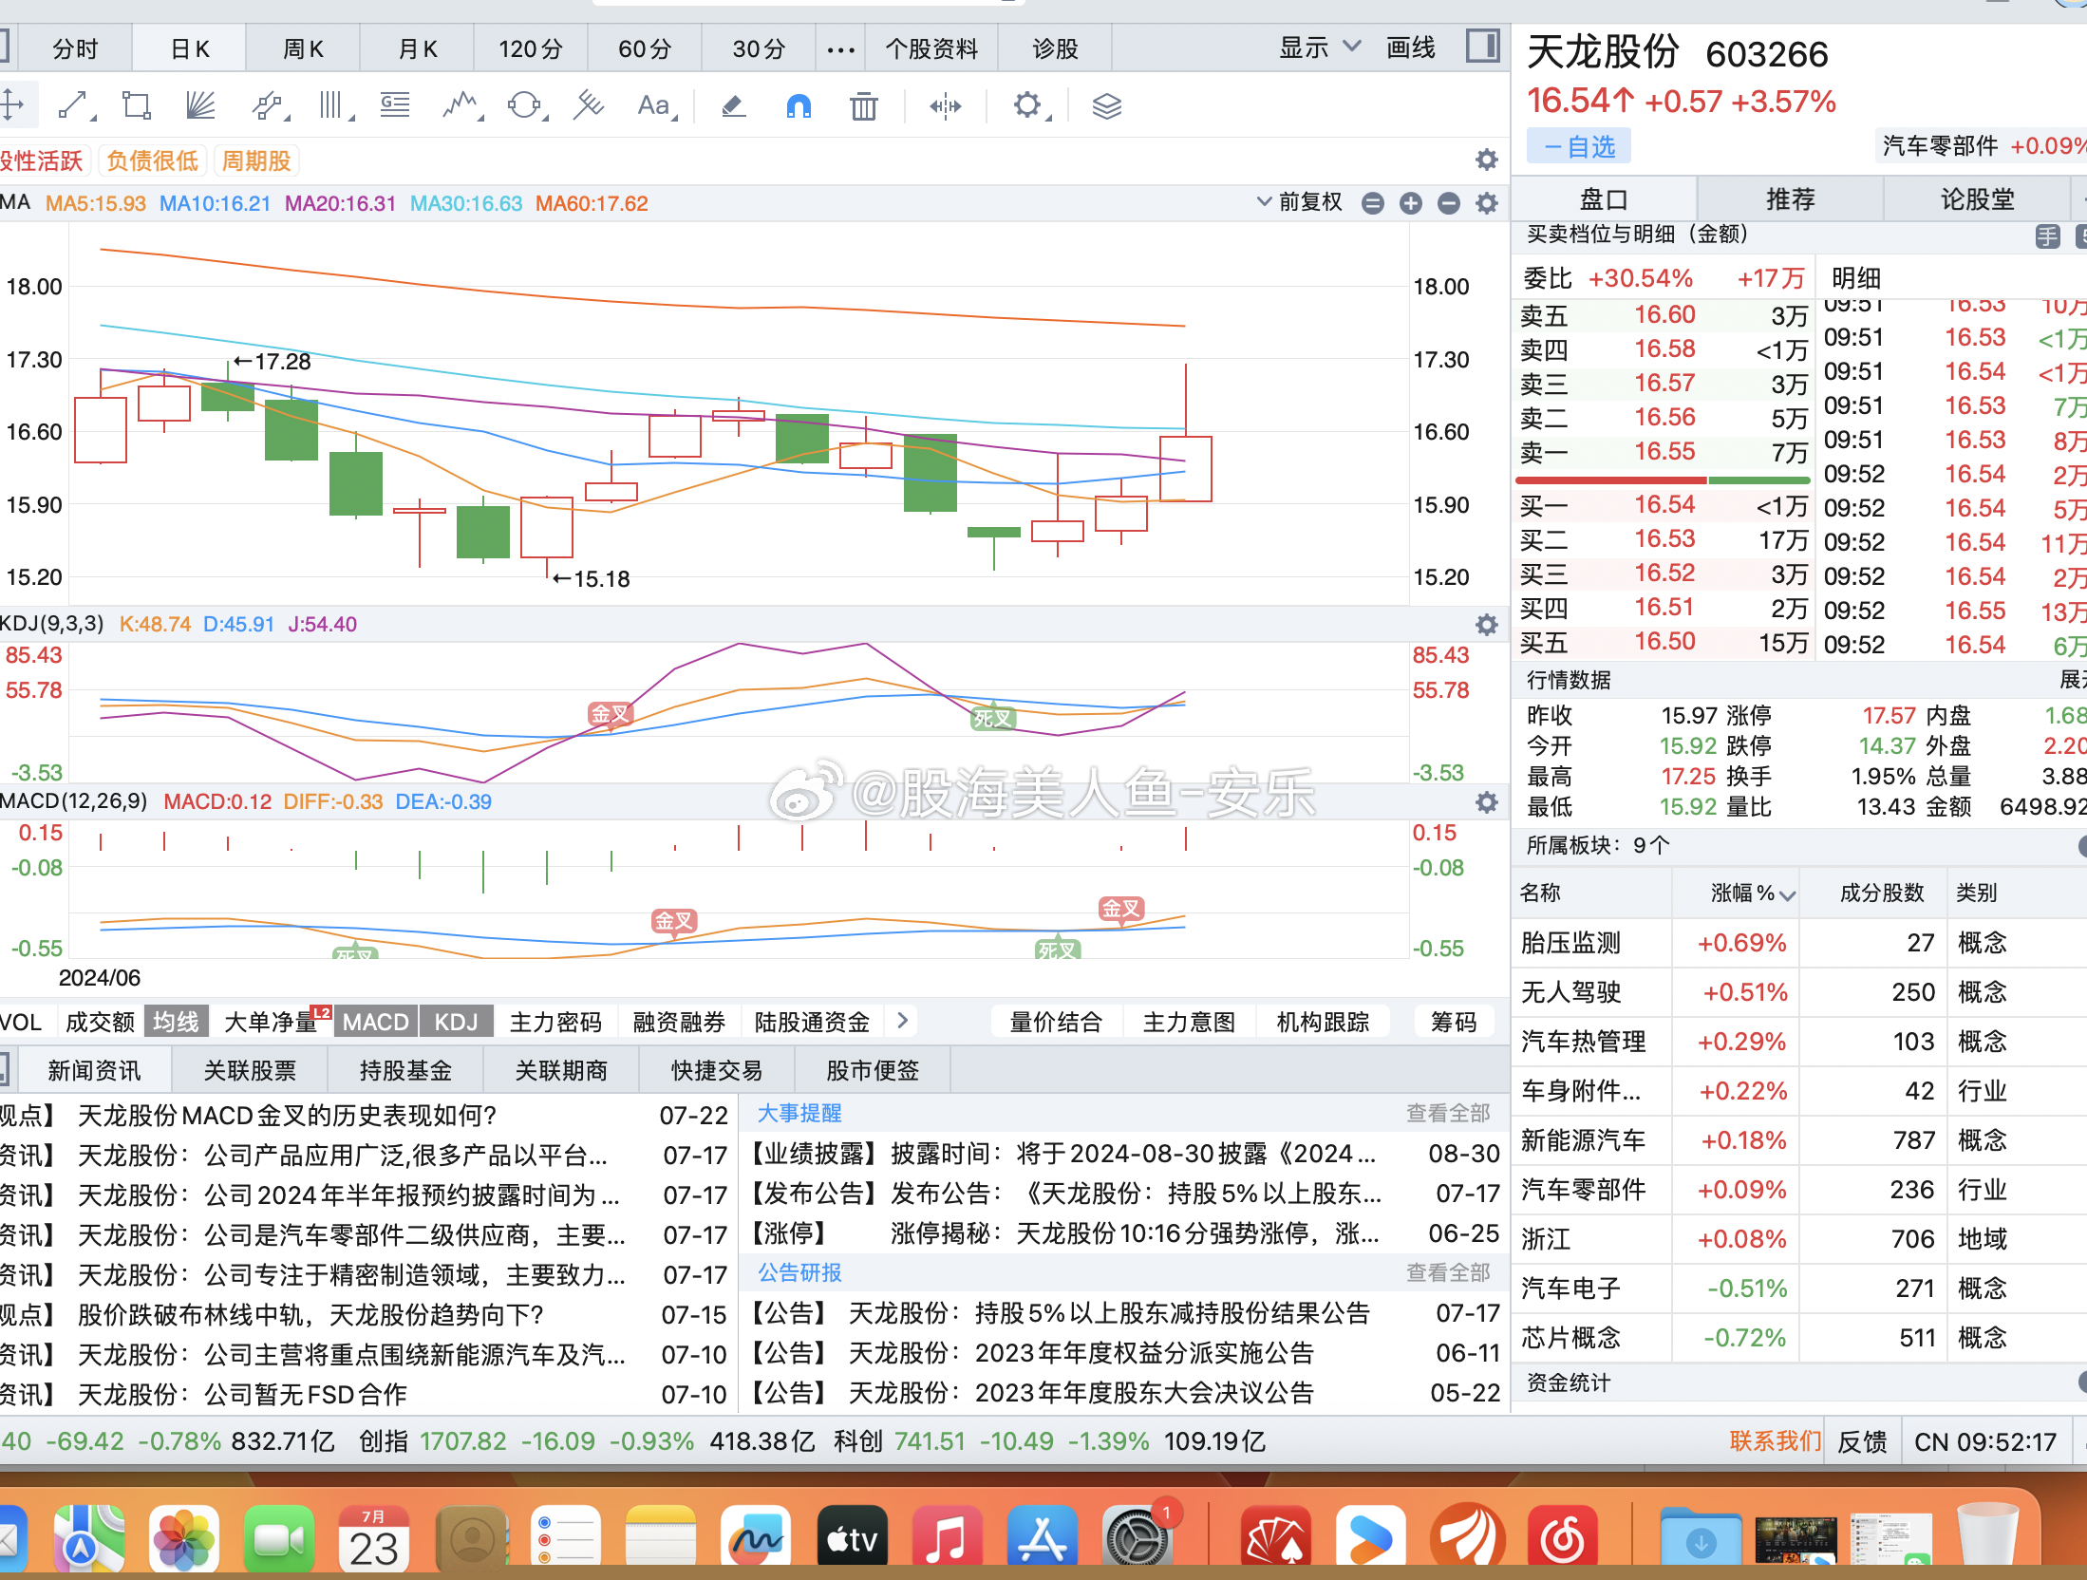Switch to 周K chart tab

point(304,49)
